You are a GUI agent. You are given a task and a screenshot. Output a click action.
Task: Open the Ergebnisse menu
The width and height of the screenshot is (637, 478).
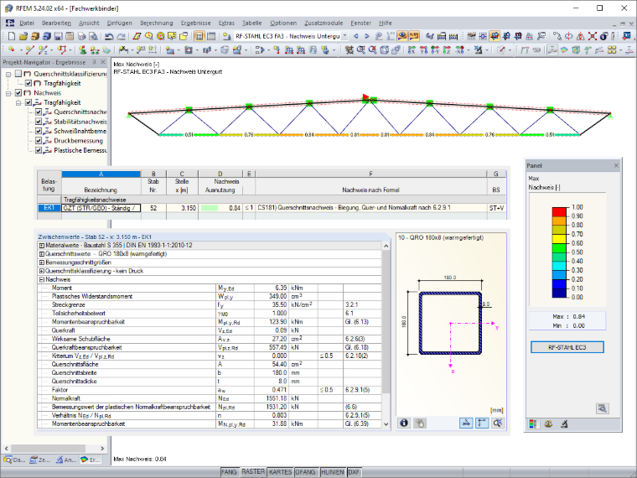click(196, 23)
